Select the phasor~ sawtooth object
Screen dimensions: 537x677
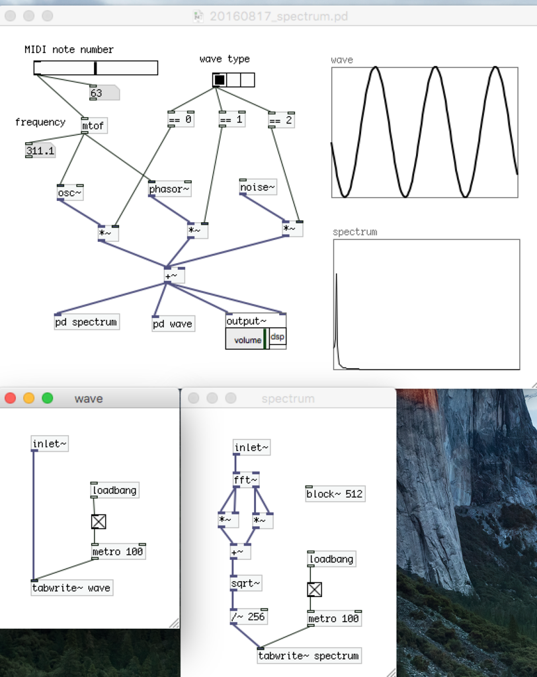click(169, 189)
